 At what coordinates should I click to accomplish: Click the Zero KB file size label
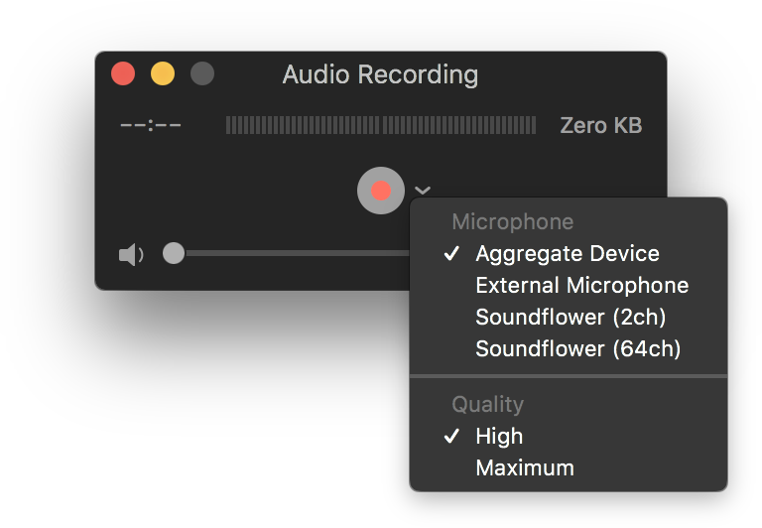(601, 125)
